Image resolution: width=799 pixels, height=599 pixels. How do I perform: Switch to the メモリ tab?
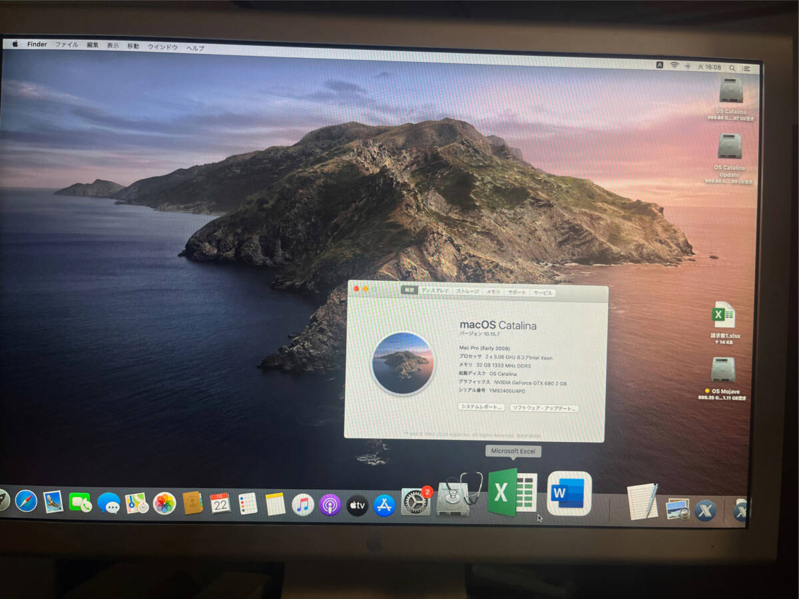click(x=493, y=292)
